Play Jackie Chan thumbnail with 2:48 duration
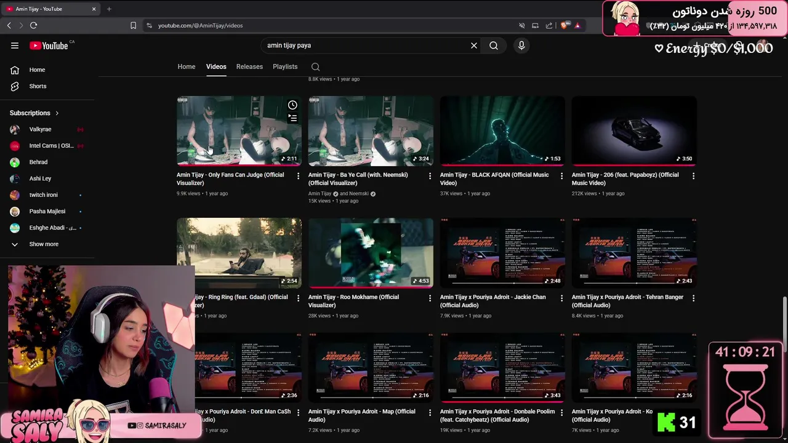Image resolution: width=788 pixels, height=443 pixels. [x=502, y=253]
